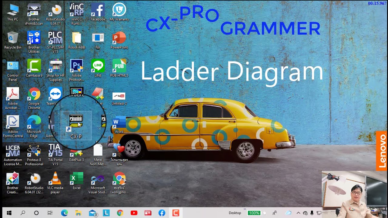388x218 pixels.
Task: Open S7-PLCSIM V15 shortcut
Action: 55,42
